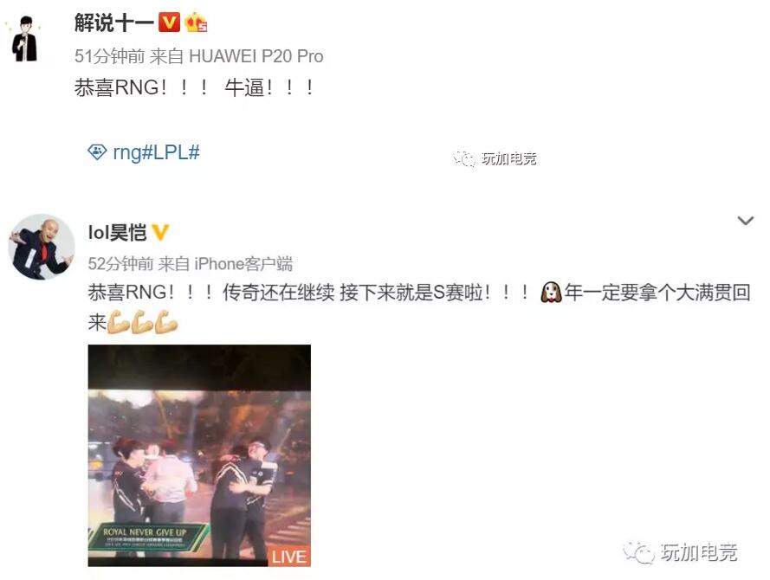
Task: Open the username lol昊恺
Action: point(117,232)
